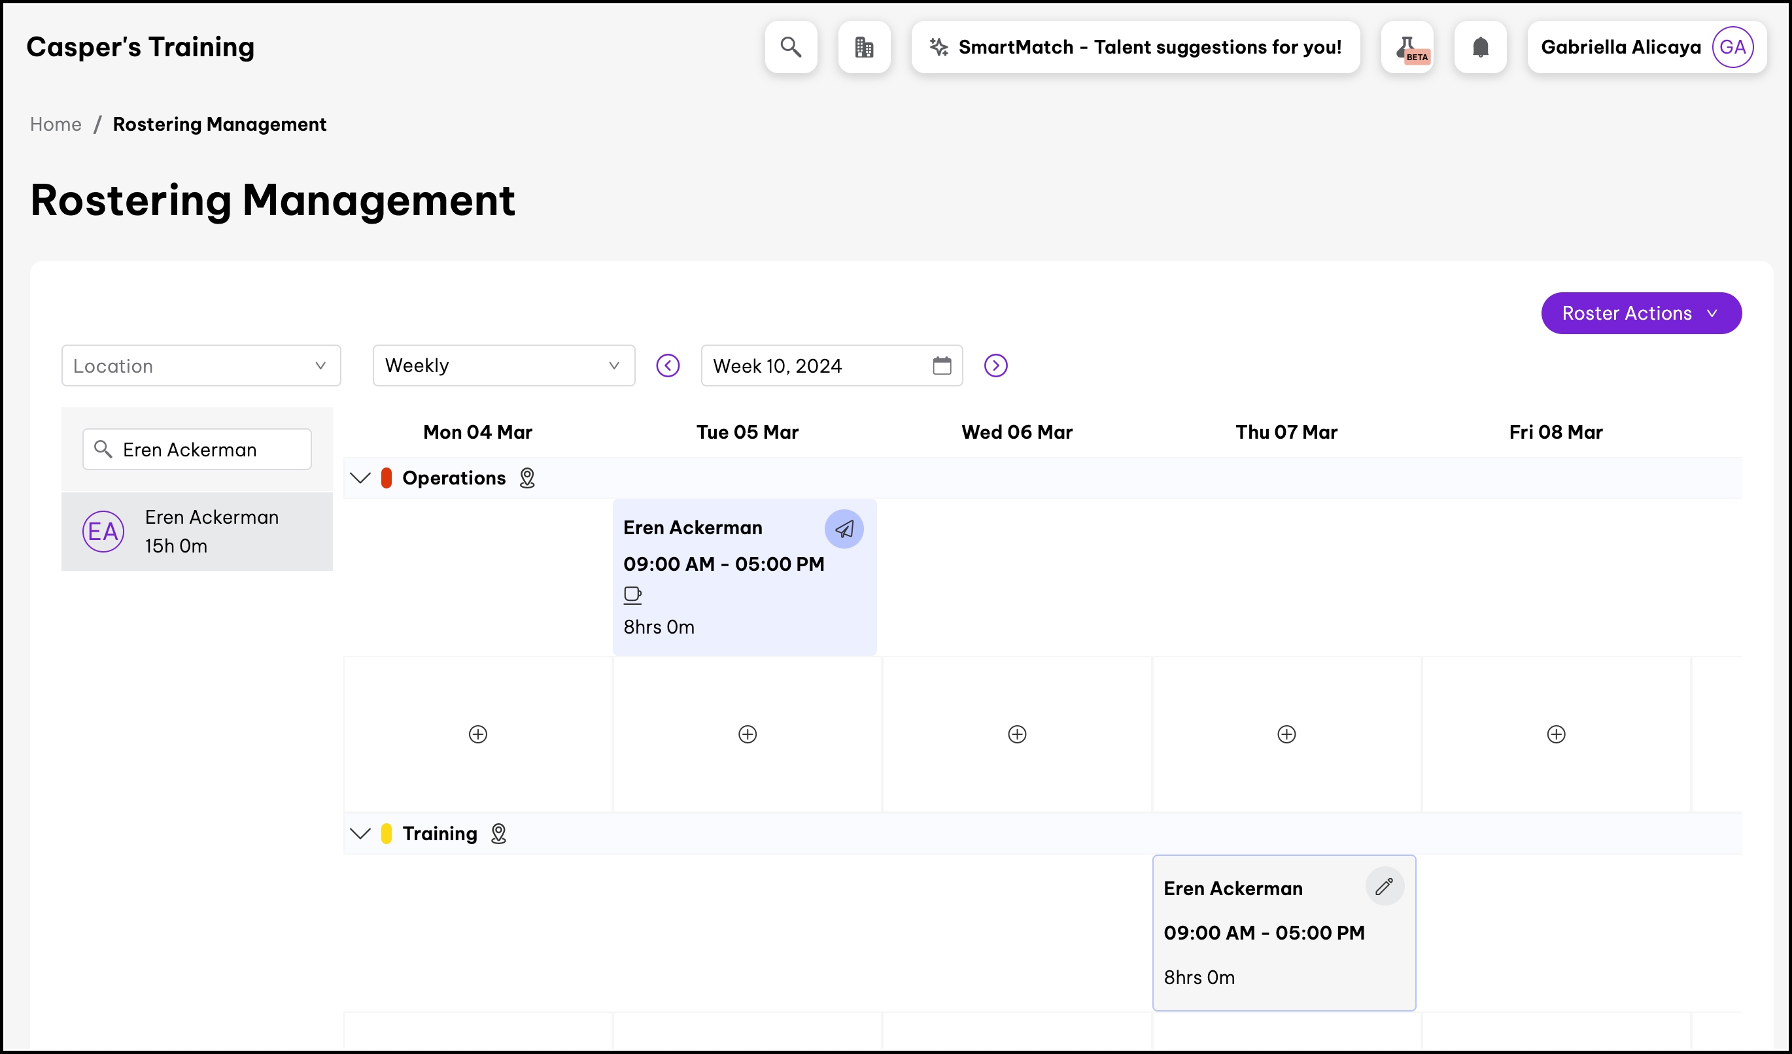Open the BETA lab flask icon
This screenshot has height=1054, width=1792.
pyautogui.click(x=1407, y=47)
